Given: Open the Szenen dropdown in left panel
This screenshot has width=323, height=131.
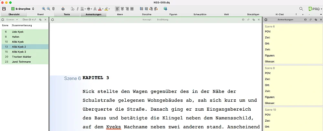Looking at the screenshot, I should point(12,20).
